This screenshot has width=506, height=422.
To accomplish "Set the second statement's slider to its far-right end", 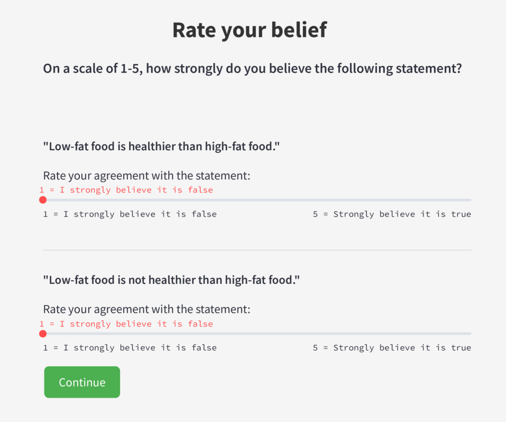I will pyautogui.click(x=470, y=334).
